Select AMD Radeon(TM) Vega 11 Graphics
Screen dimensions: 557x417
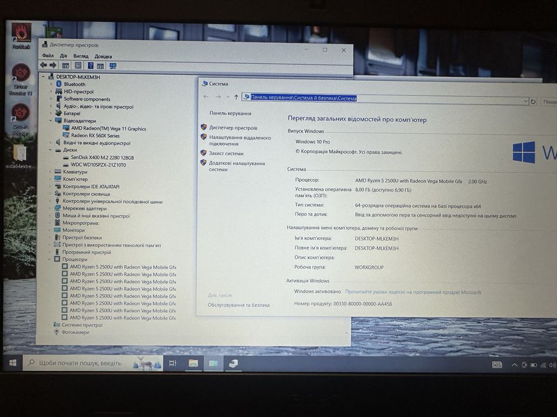pos(108,128)
